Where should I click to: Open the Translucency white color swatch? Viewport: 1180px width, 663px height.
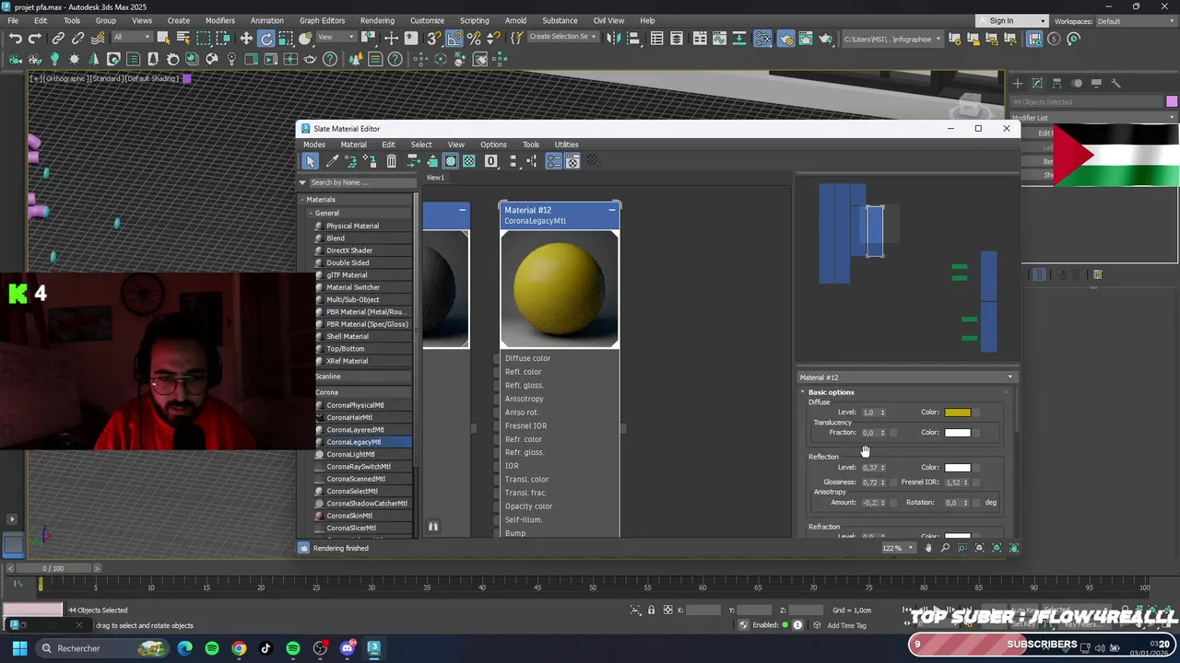pyautogui.click(x=957, y=433)
